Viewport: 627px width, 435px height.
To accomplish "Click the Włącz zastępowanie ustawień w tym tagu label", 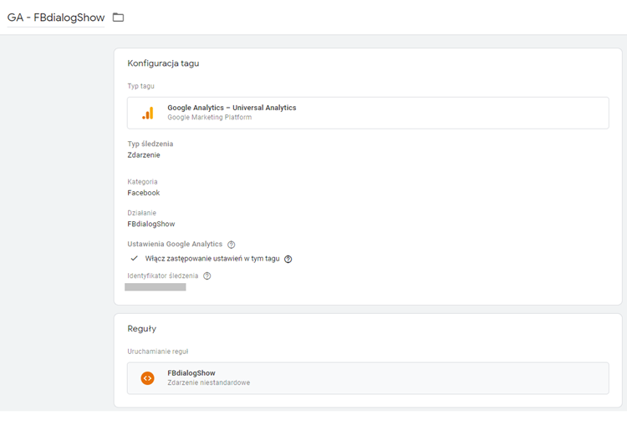I will click(212, 259).
